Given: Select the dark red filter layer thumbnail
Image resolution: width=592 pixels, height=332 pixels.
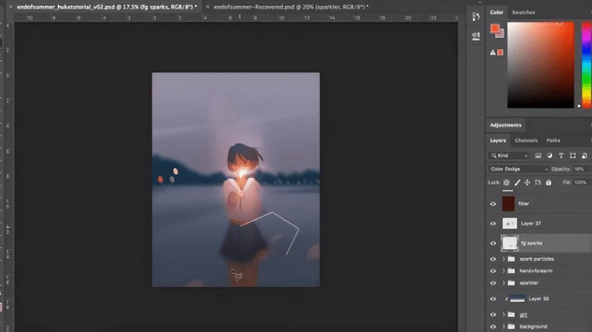Looking at the screenshot, I should tap(509, 204).
